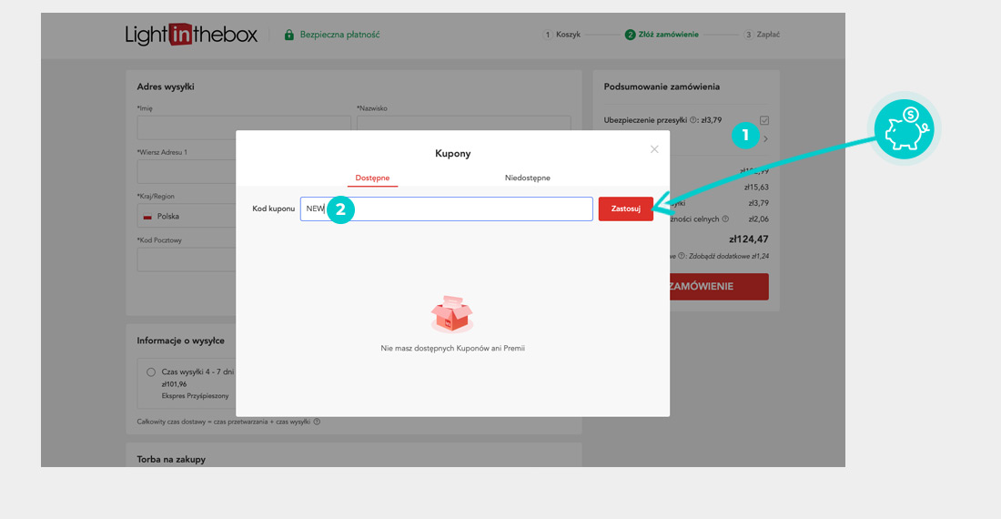
Task: Click the help icon beside Ubezpieczenie przesyłki
Action: point(693,120)
